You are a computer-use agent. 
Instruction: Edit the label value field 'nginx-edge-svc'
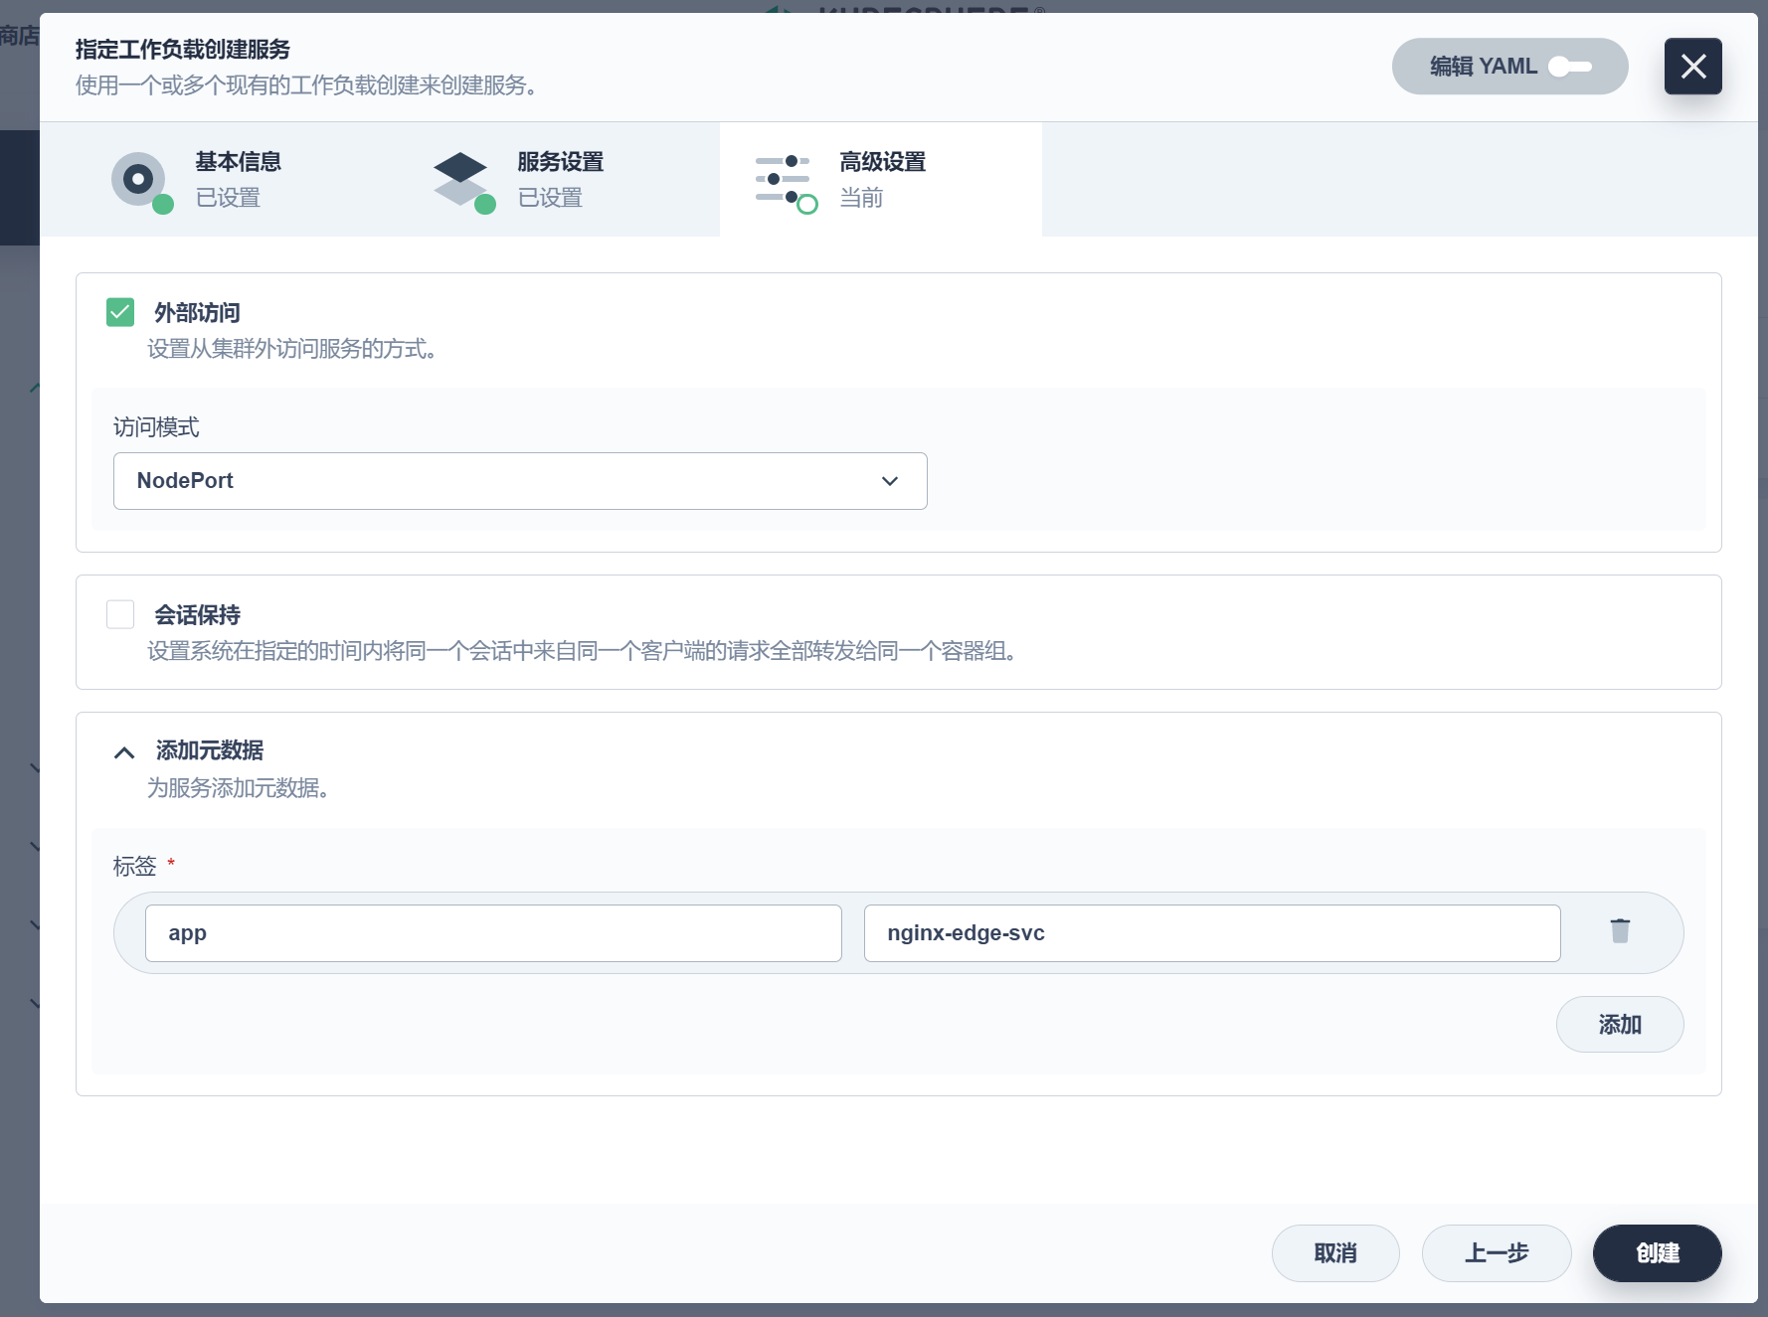click(x=1212, y=933)
